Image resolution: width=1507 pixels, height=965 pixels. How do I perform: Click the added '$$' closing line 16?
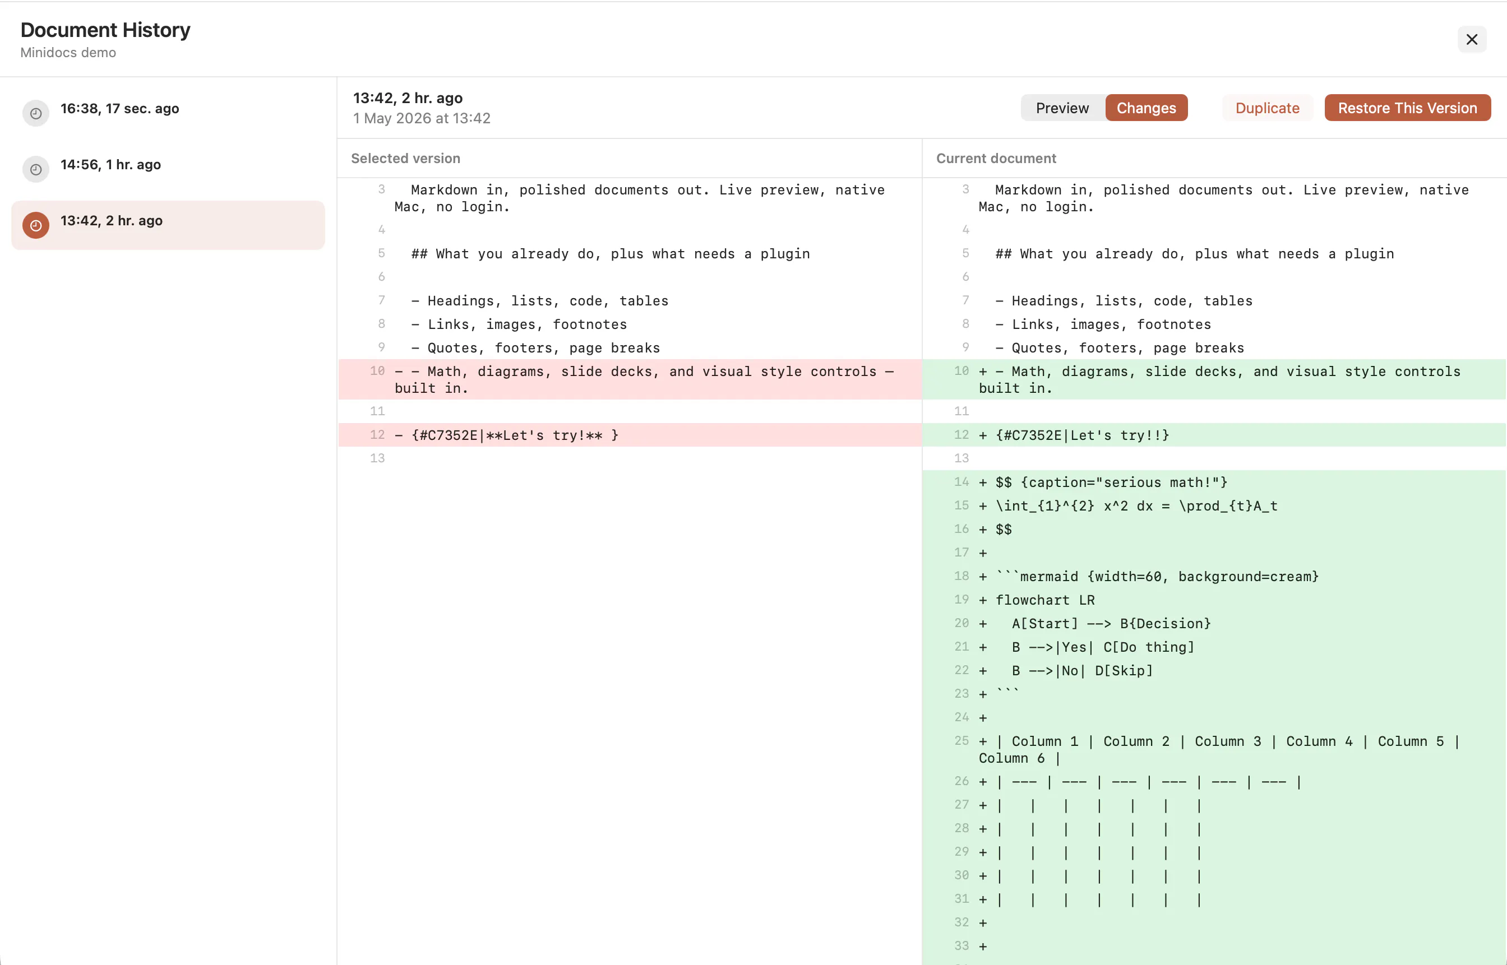tap(1214, 530)
